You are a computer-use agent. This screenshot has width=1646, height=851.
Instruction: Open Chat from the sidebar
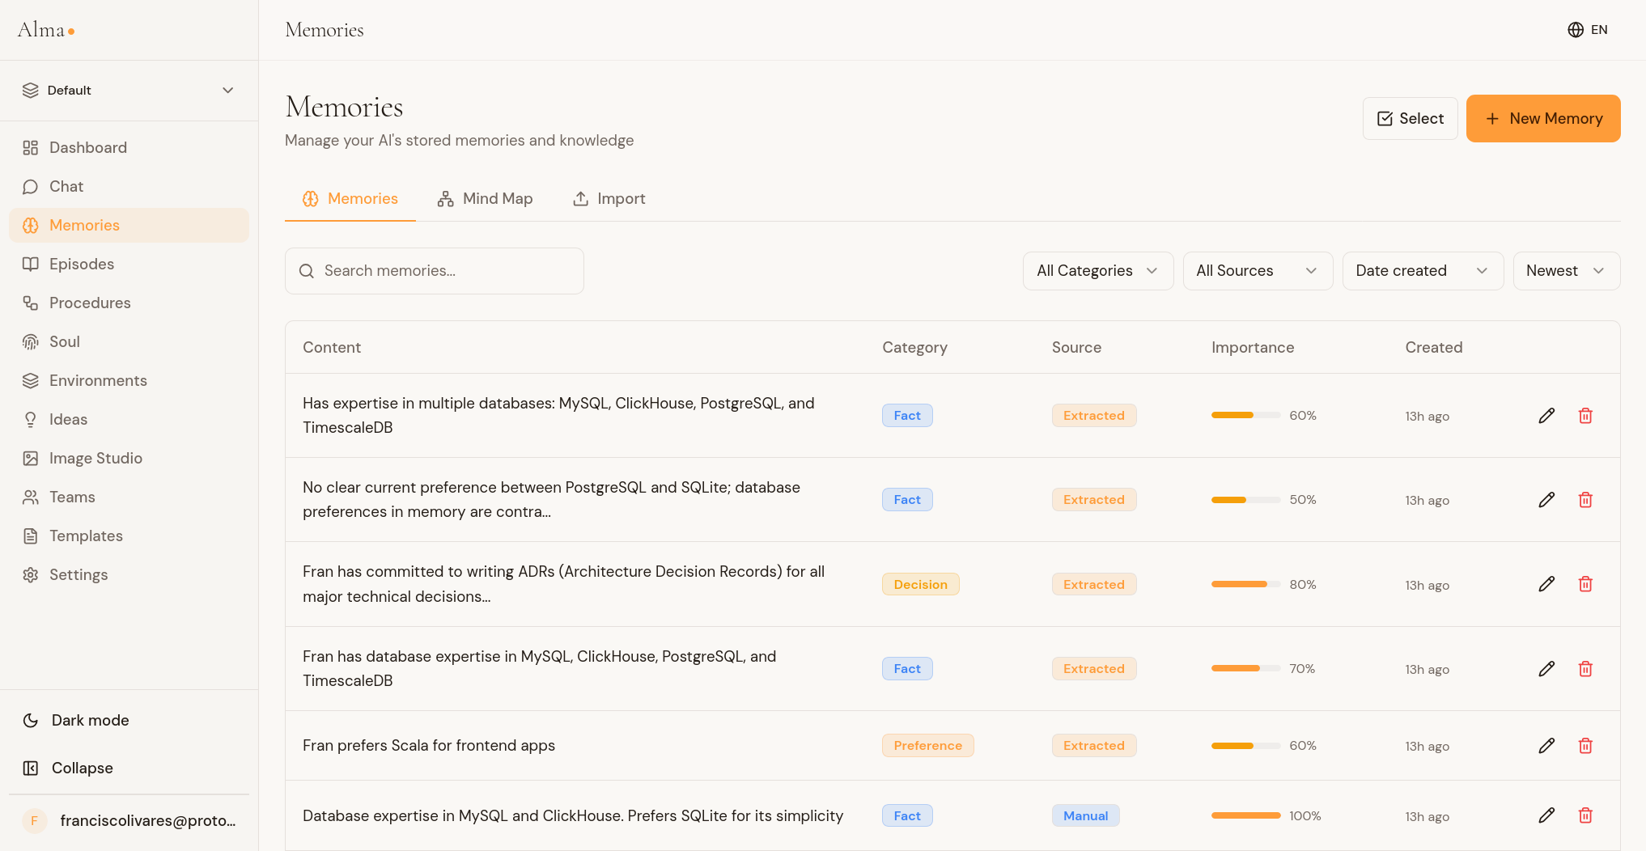click(129, 186)
